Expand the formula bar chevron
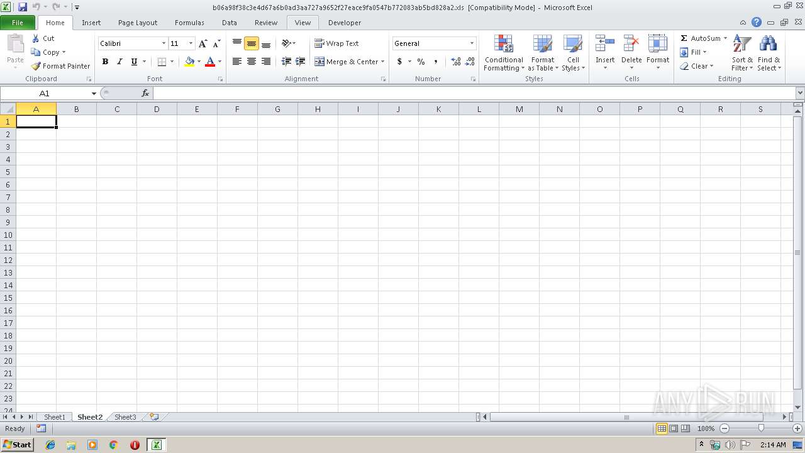805x453 pixels. click(x=799, y=93)
